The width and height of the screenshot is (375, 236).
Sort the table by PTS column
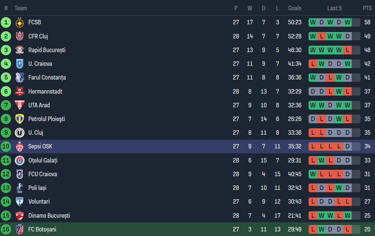click(367, 8)
